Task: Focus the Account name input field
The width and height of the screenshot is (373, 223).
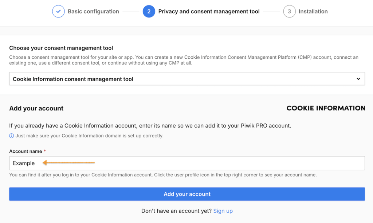Action: [187, 163]
